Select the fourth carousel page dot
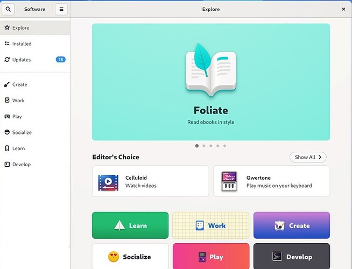The height and width of the screenshot is (269, 352). [218, 146]
